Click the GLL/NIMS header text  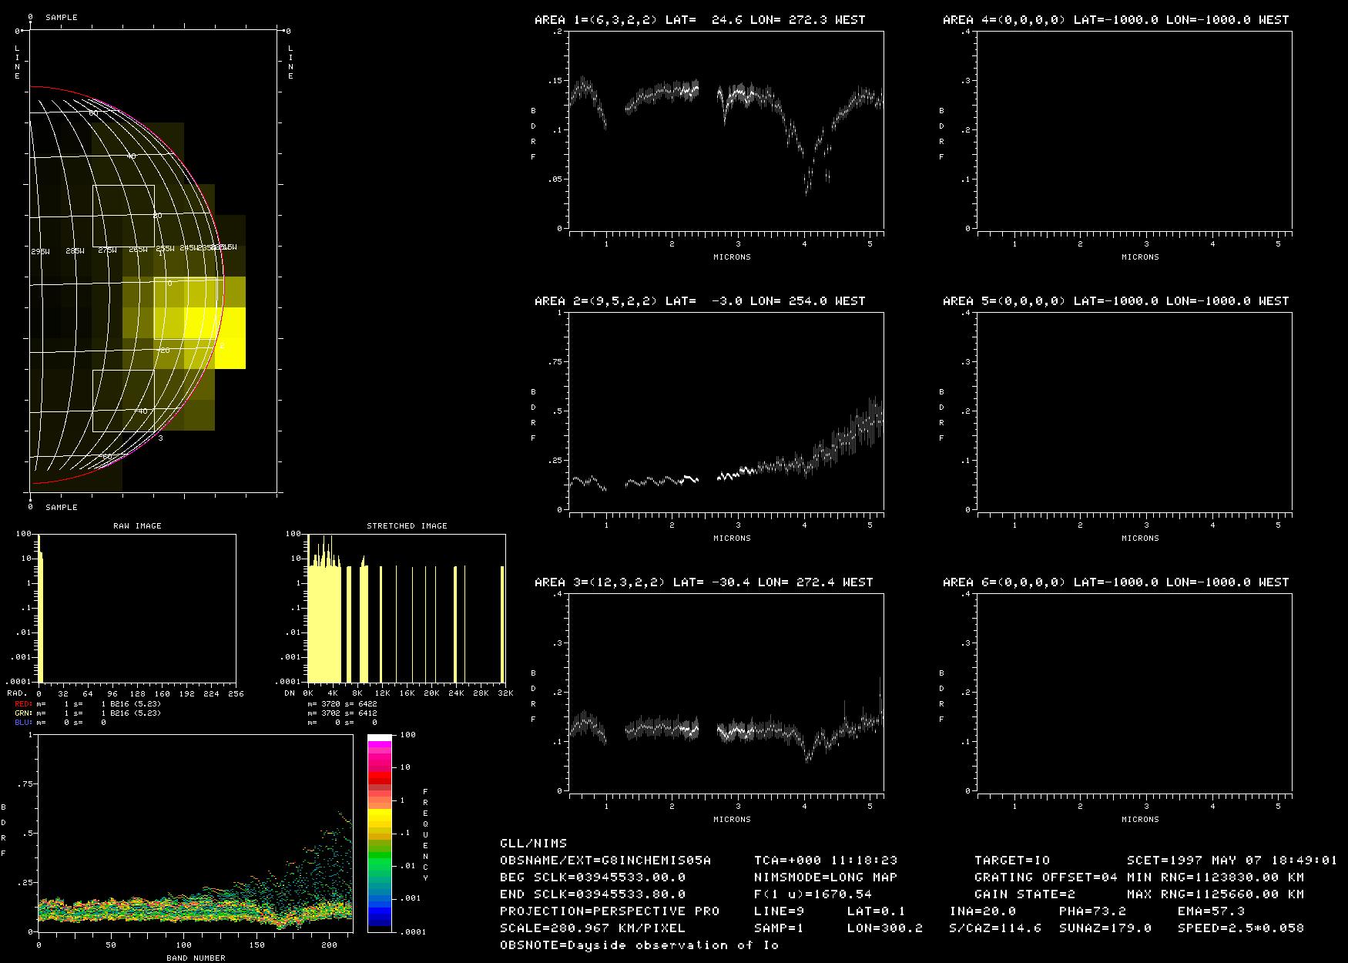pyautogui.click(x=533, y=844)
